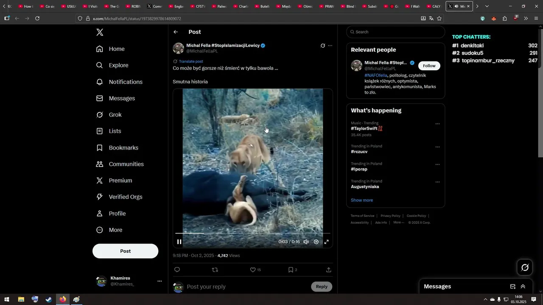543x305 pixels.
Task: Open more options for Augustyniaka trend
Action: click(437, 182)
